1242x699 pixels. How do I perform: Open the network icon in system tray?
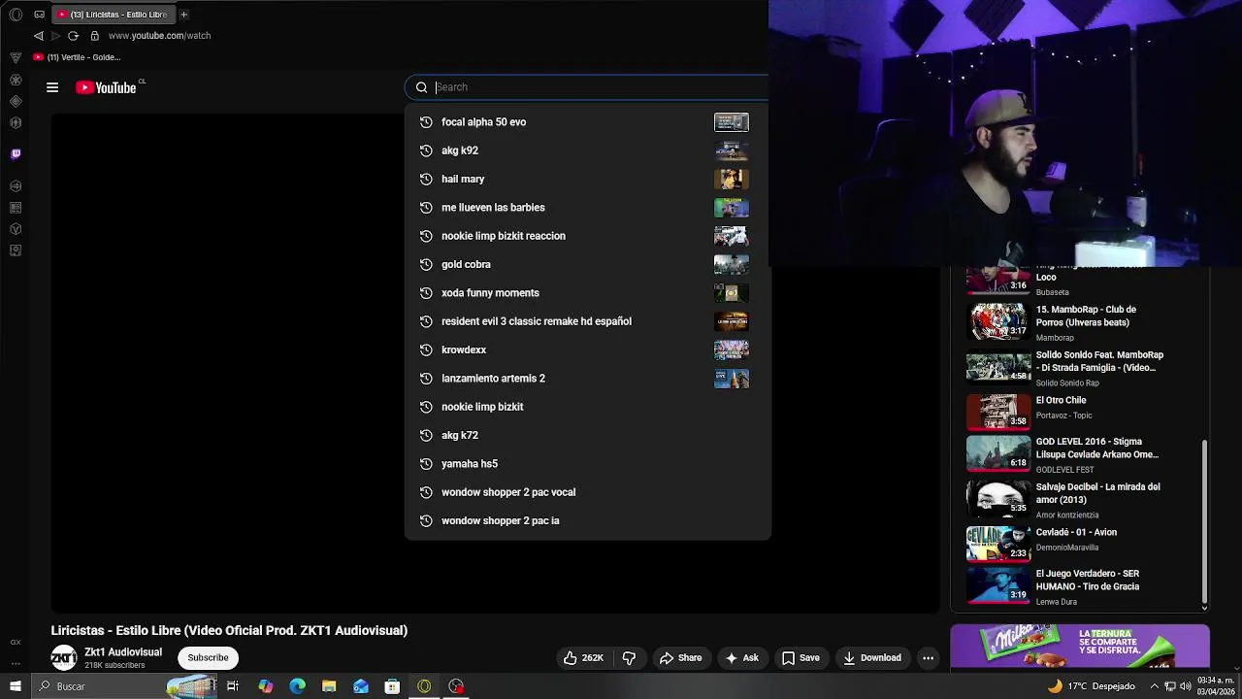(1170, 686)
